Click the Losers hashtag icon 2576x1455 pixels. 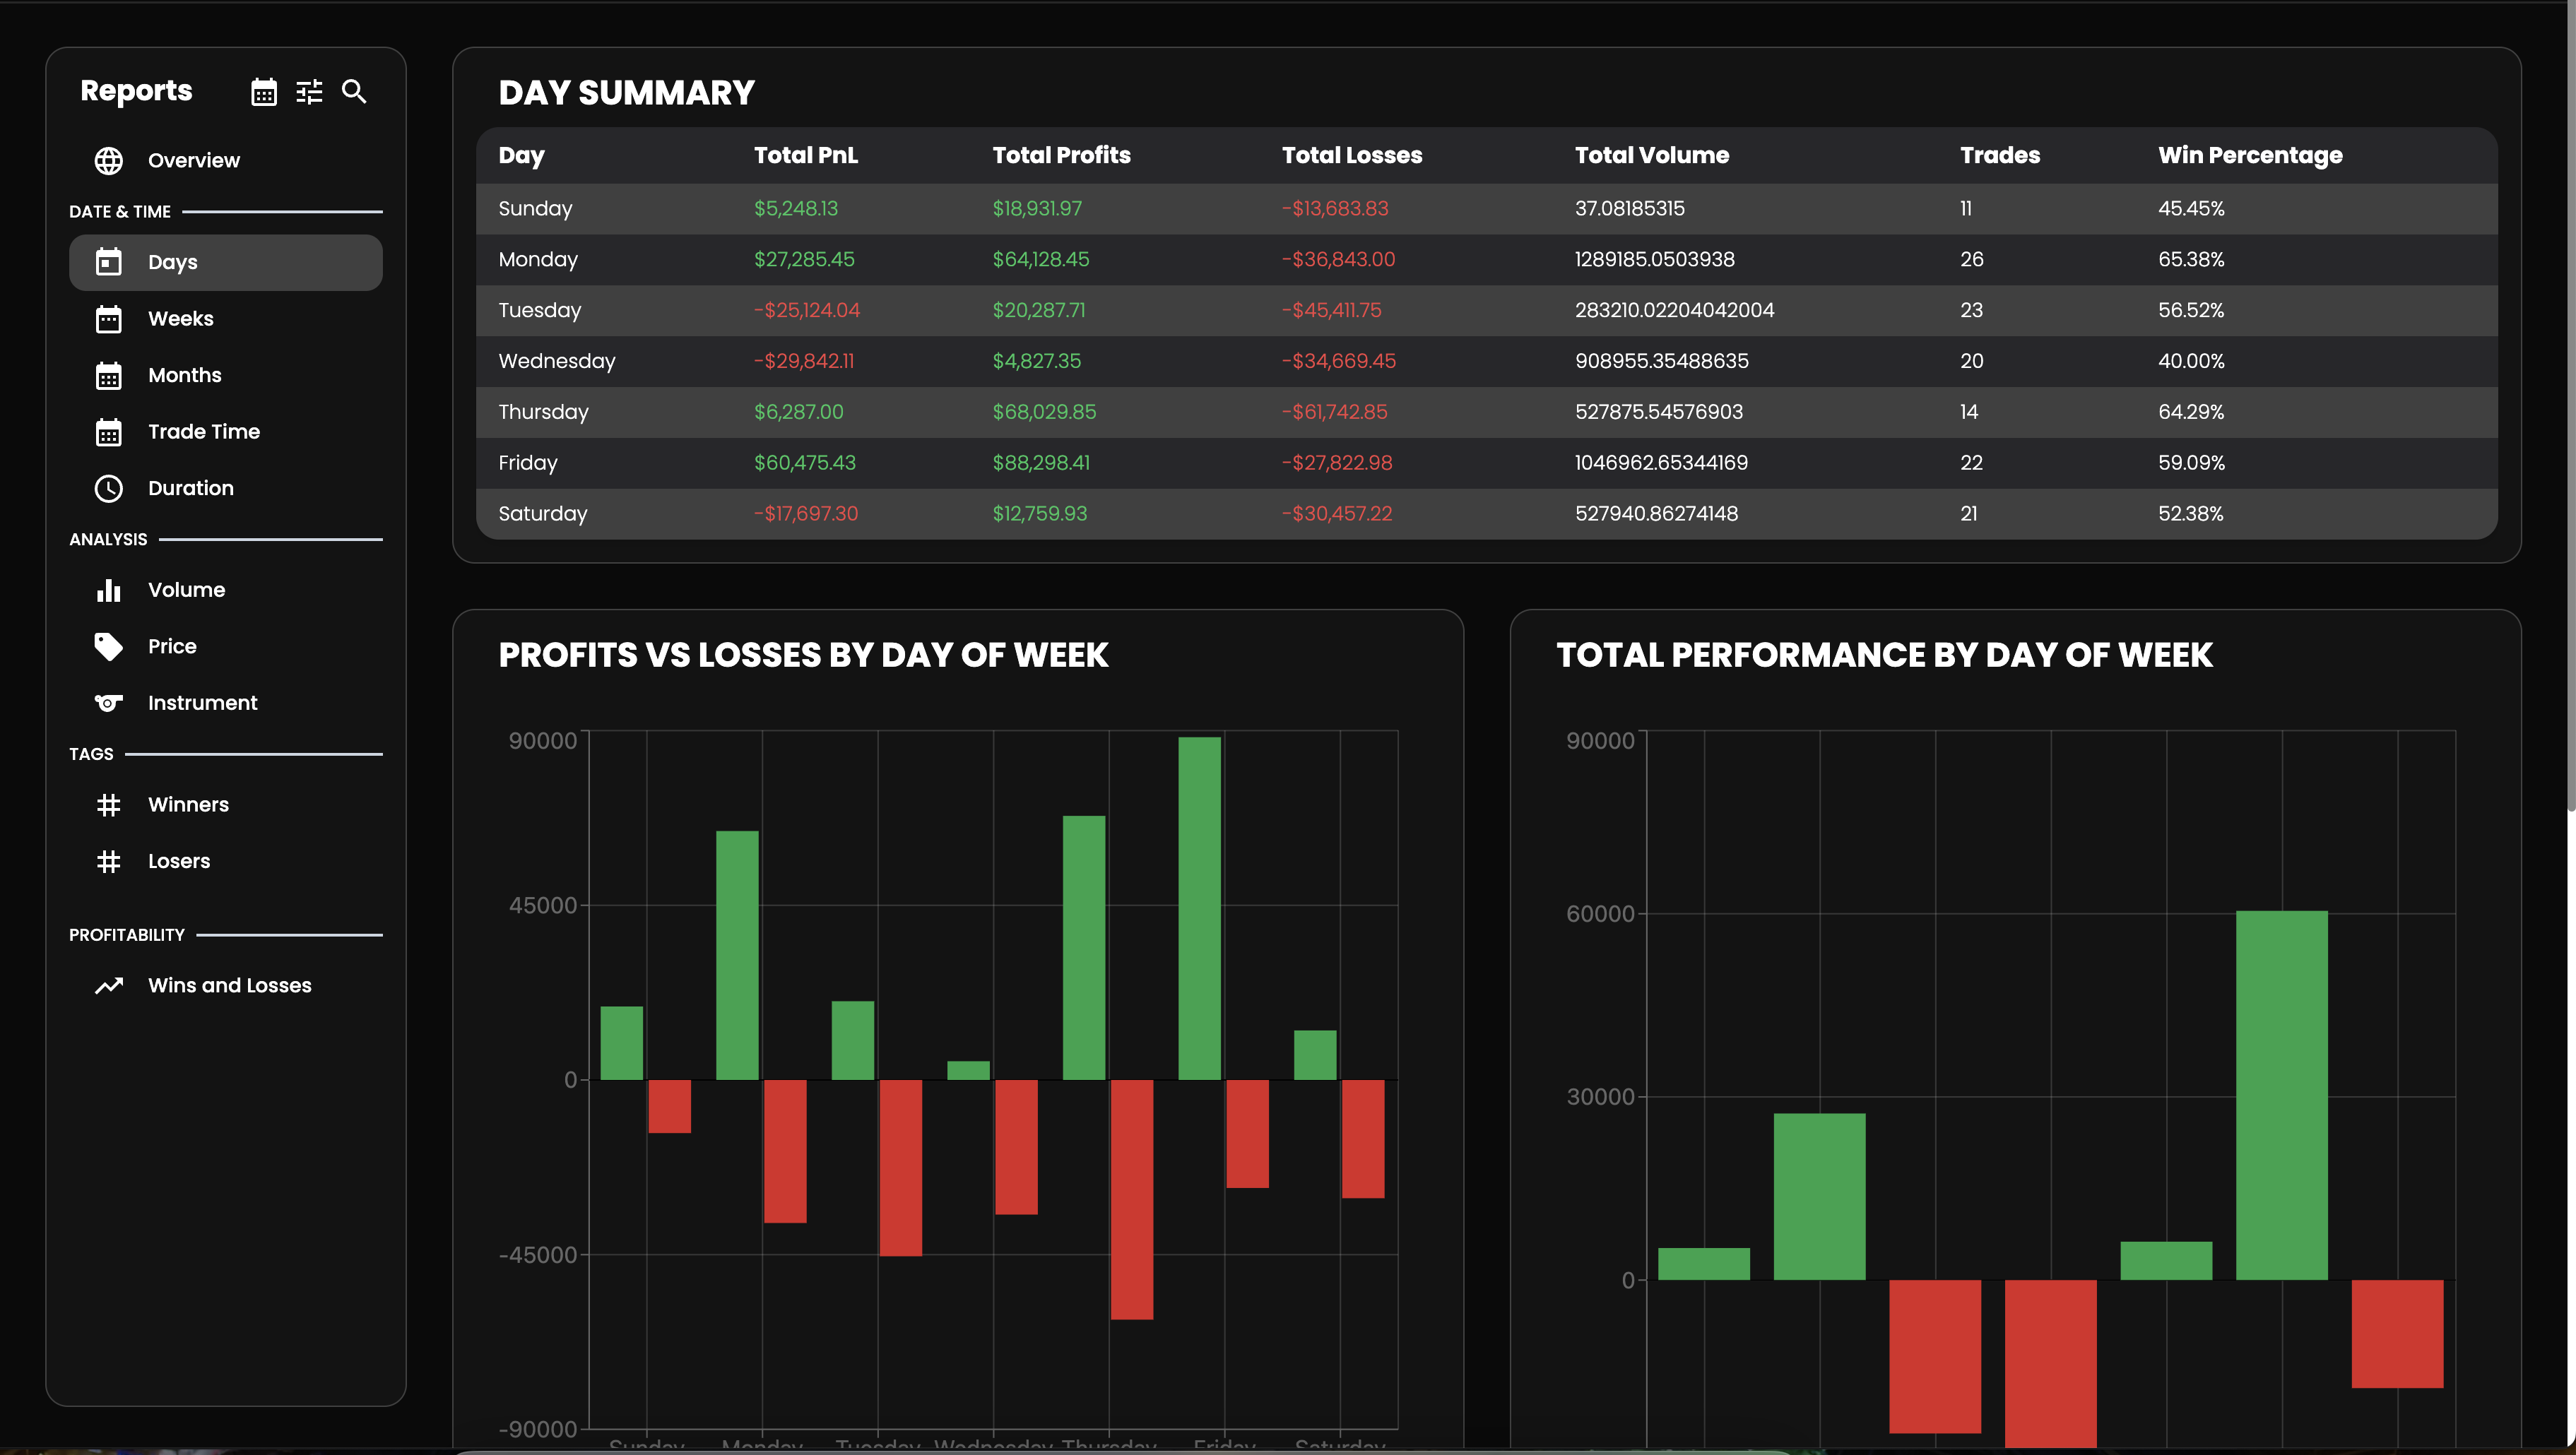(x=108, y=861)
